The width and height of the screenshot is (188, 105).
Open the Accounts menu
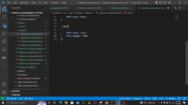[4, 84]
